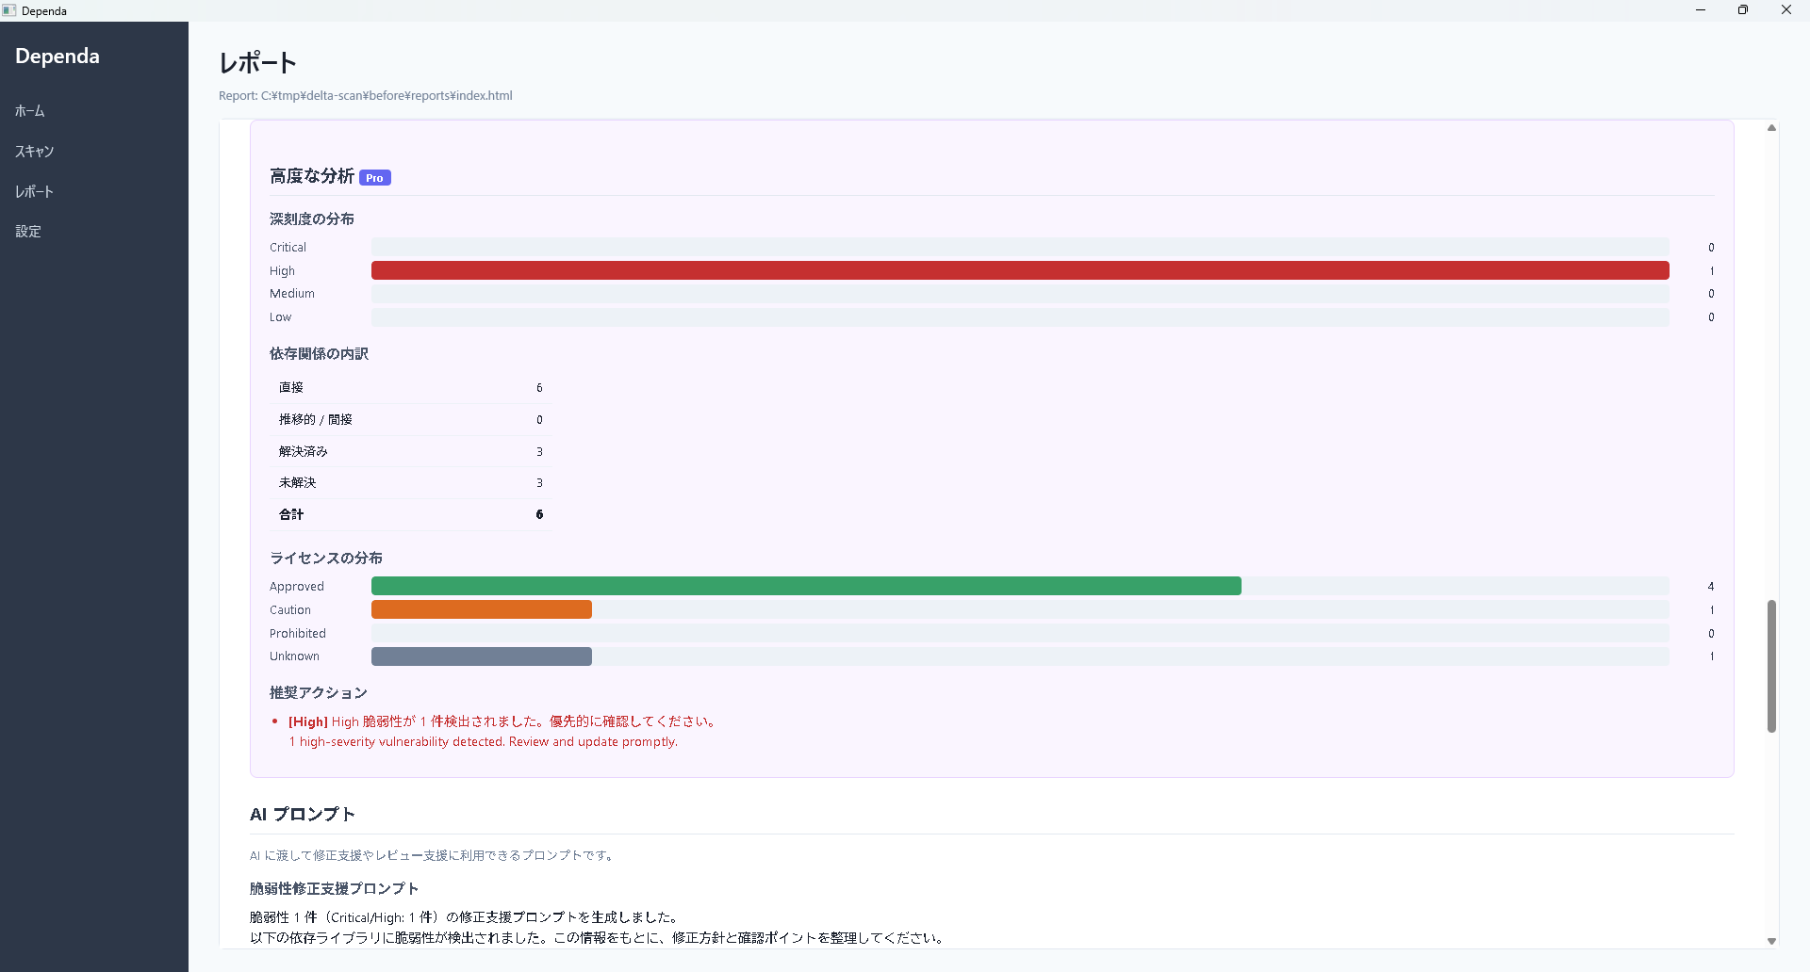
Task: Select the レポート sidebar item
Action: (x=34, y=191)
